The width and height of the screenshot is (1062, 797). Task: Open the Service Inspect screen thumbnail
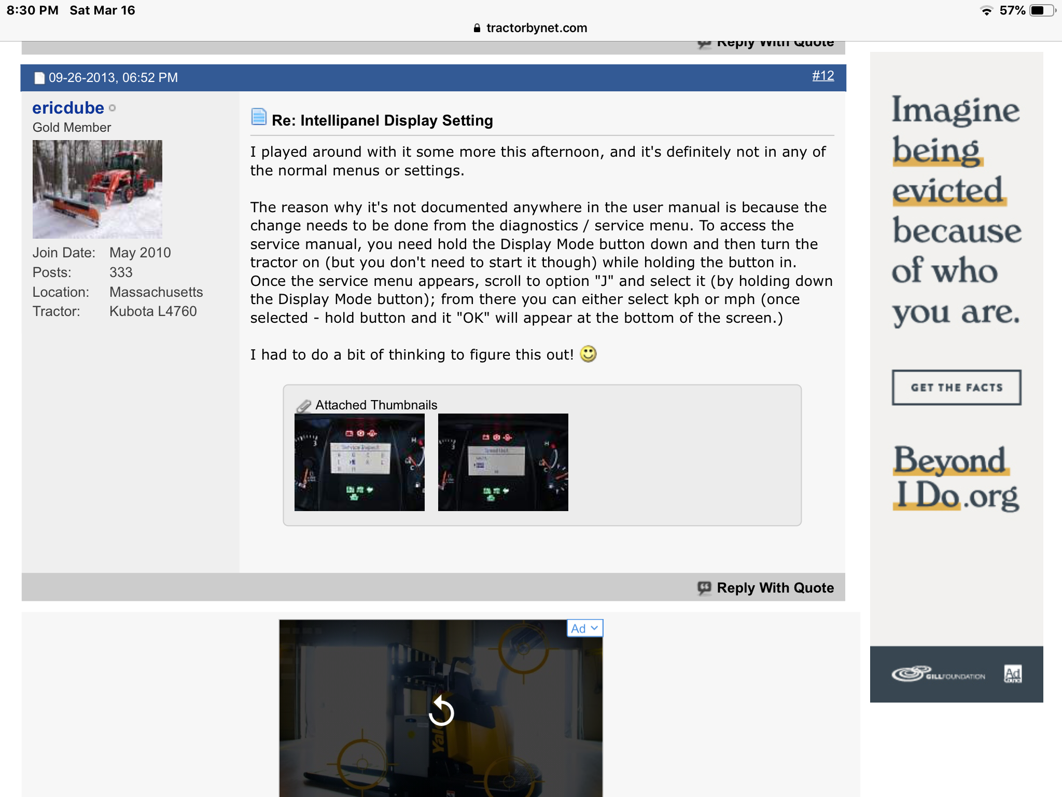(x=359, y=462)
